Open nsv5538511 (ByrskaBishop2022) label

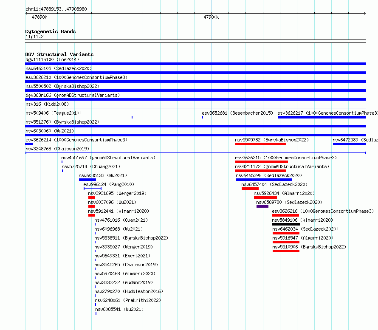[131, 238]
